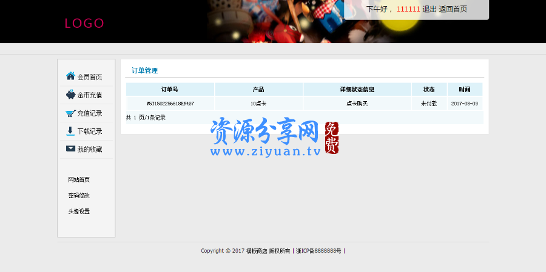Click the envelope icon beside 我的收藏

[71, 149]
